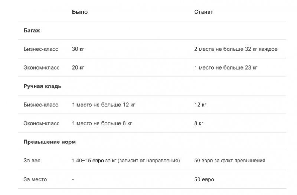Select the "1 место не больше 23 кг" cell
This screenshot has height=195, width=297.
225,67
